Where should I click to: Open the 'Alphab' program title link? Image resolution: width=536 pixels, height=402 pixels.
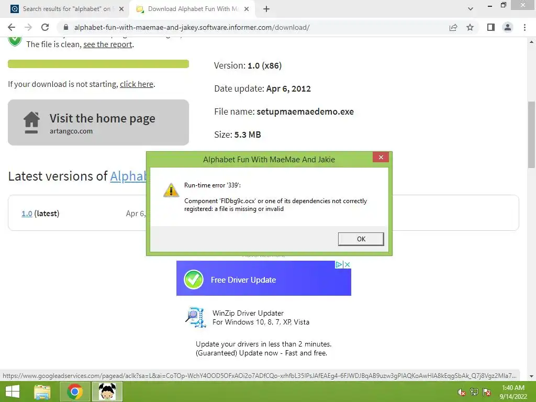(128, 176)
